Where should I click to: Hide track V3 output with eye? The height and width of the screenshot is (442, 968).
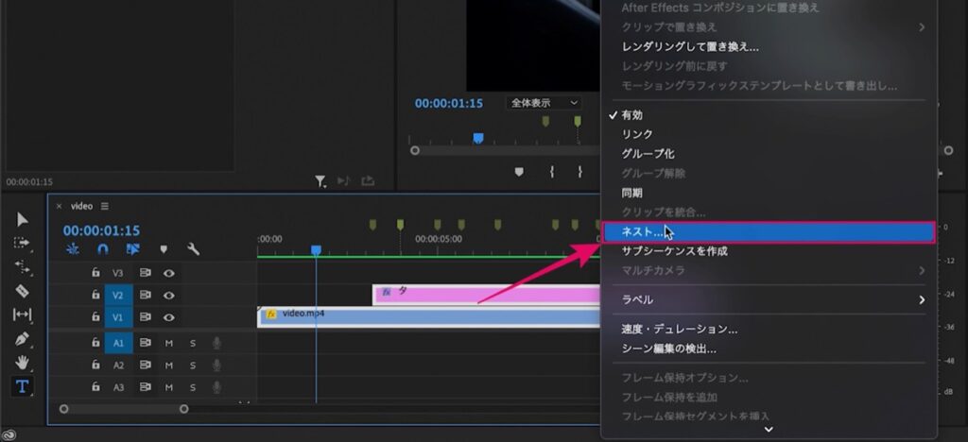point(168,273)
